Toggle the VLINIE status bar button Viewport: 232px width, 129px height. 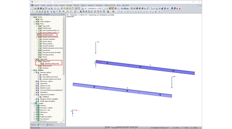coord(132,128)
